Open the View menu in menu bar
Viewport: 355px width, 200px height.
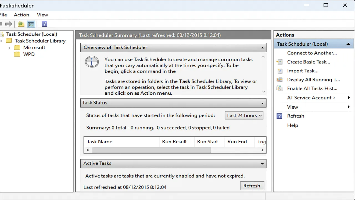pos(42,15)
